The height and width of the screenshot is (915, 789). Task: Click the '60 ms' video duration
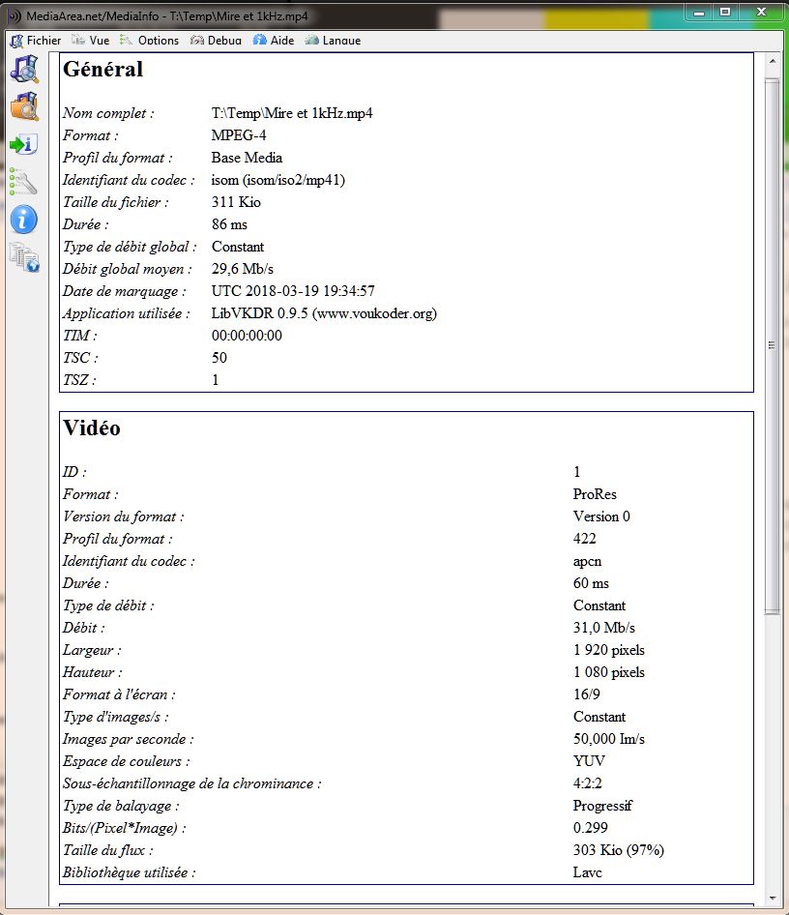[x=591, y=583]
